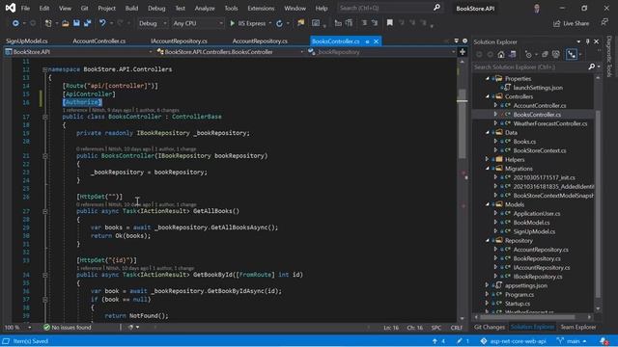Click the '1 reference' CodeLens above BooksController

(75, 110)
